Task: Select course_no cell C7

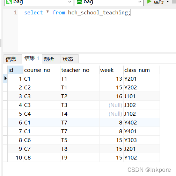Action: coord(42,149)
